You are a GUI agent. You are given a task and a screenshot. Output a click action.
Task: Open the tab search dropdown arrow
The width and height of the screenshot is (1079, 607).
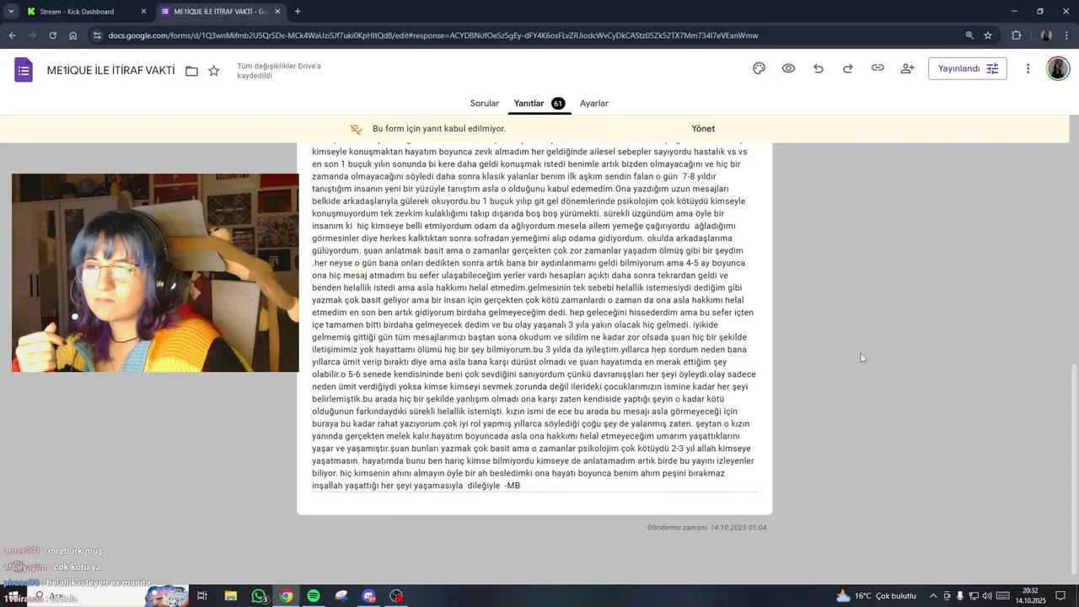point(10,12)
